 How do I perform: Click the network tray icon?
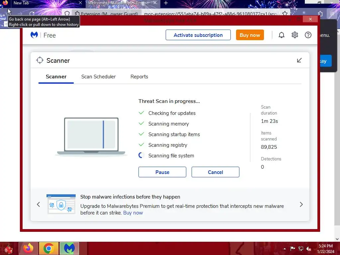pos(301,248)
